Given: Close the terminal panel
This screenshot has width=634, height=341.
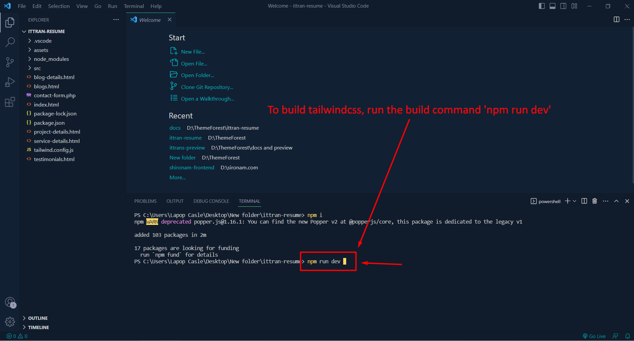Looking at the screenshot, I should coord(627,201).
